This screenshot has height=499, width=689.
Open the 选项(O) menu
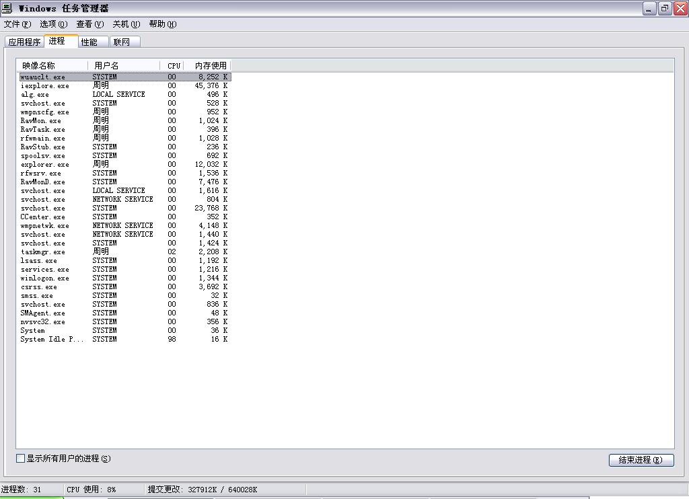[x=54, y=24]
